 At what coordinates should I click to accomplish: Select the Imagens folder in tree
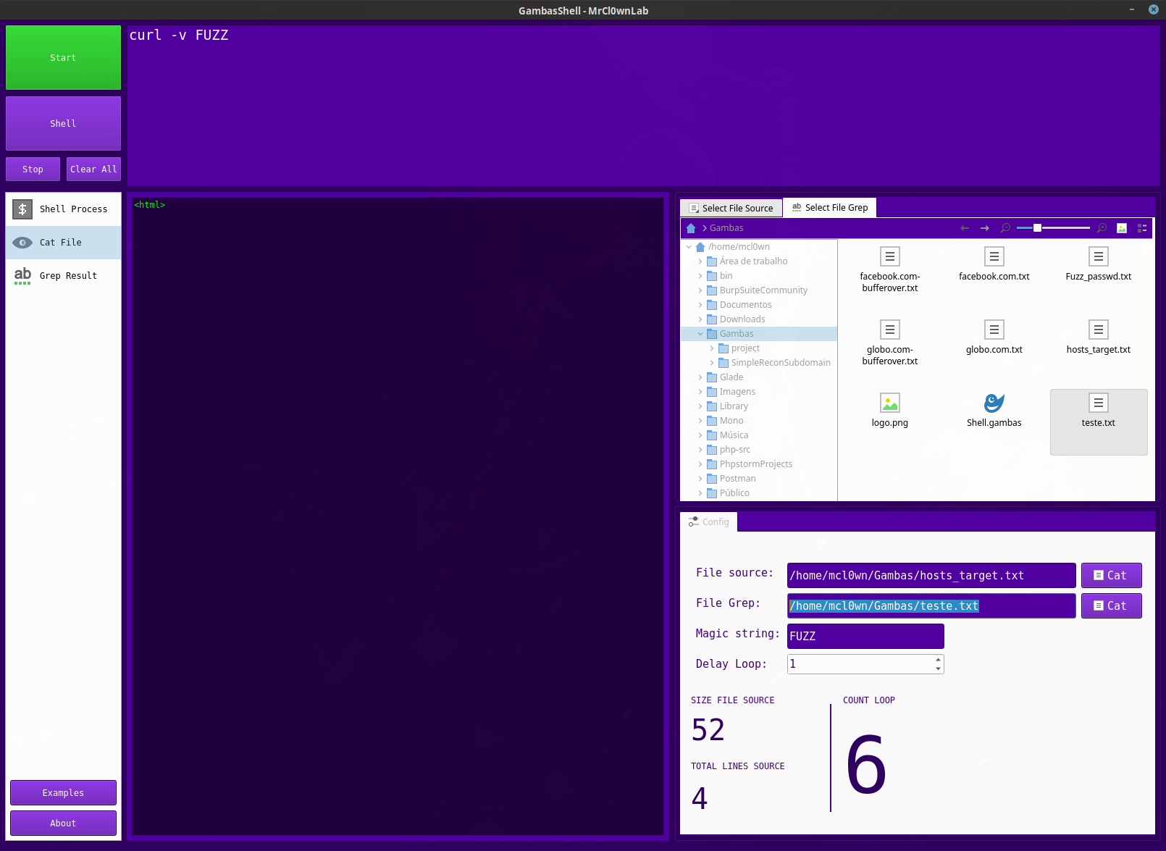click(737, 392)
